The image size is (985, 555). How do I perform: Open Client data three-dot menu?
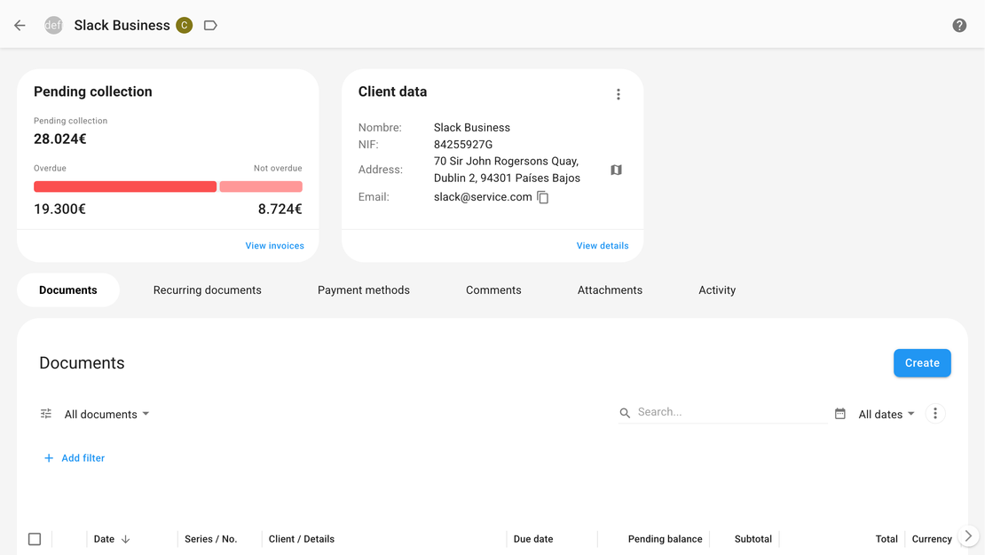point(619,94)
